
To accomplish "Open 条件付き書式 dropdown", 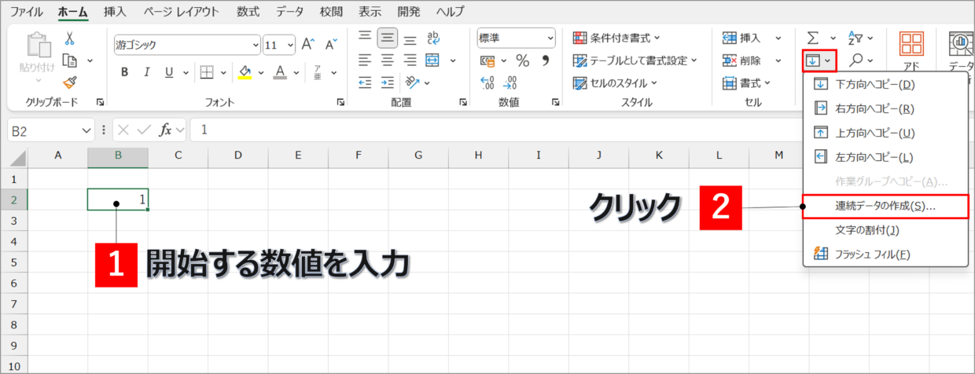I will point(617,38).
